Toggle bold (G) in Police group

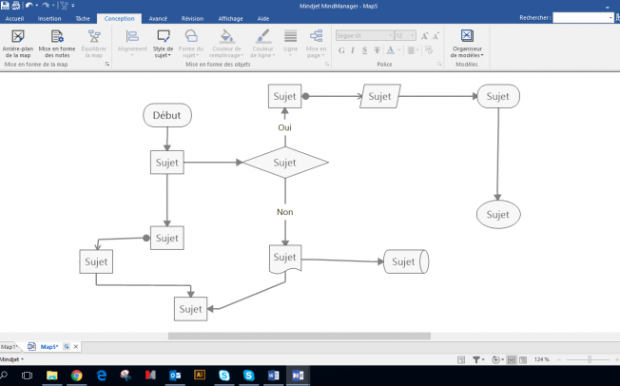[x=340, y=50]
